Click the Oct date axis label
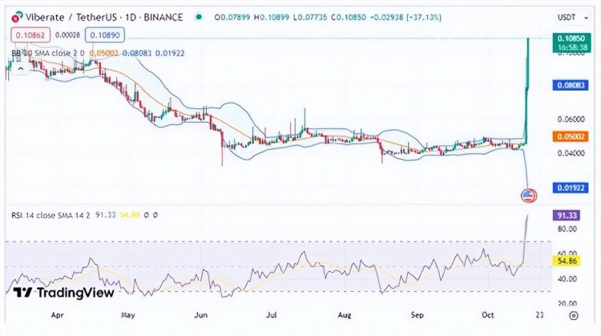Viewport: 601px width, 336px height. click(x=487, y=315)
